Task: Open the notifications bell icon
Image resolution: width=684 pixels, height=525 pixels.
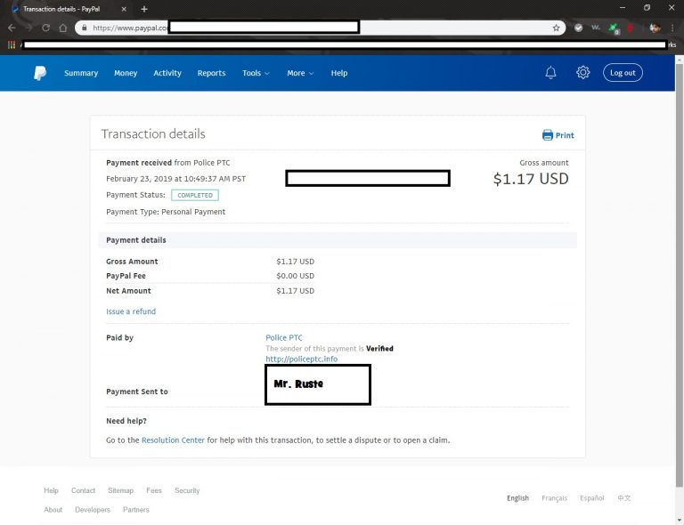Action: pos(550,73)
